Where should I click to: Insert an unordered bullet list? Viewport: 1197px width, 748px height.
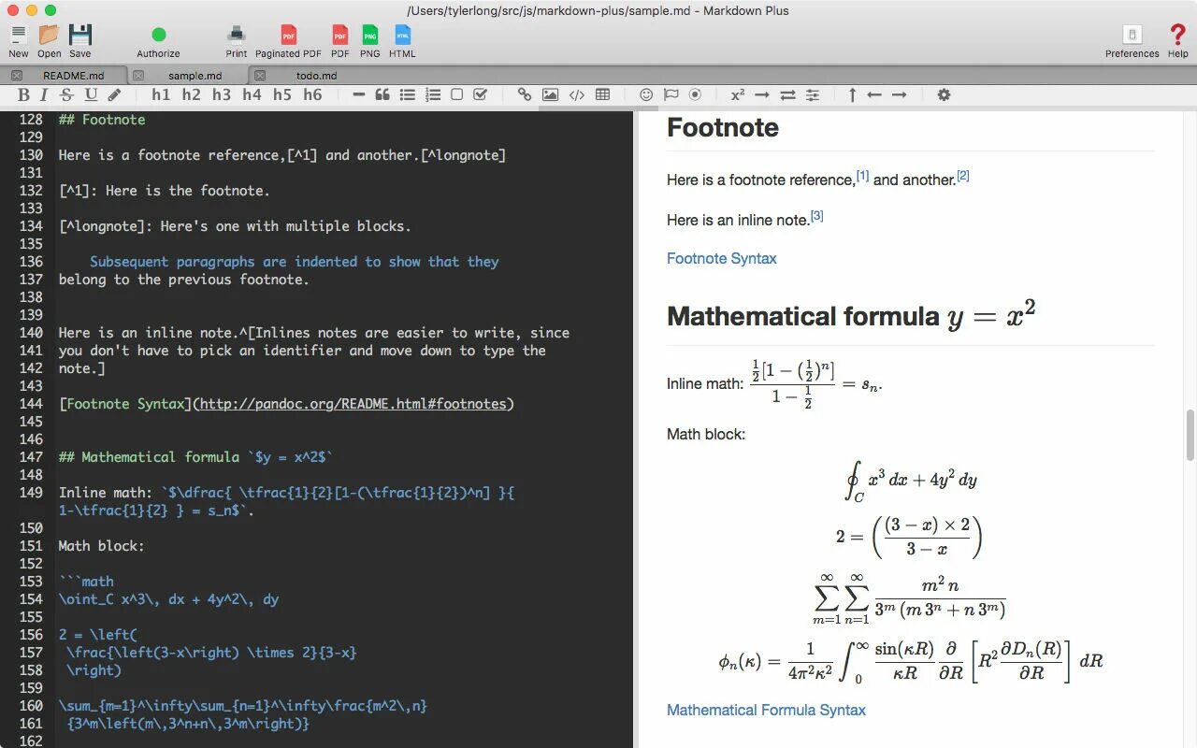(x=407, y=94)
